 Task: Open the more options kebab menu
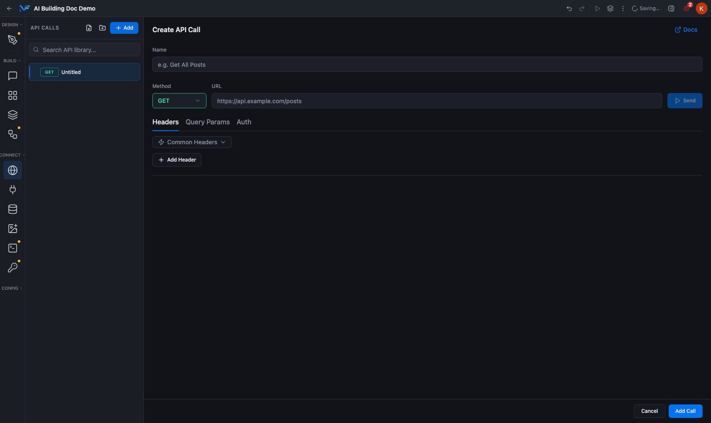[x=623, y=8]
